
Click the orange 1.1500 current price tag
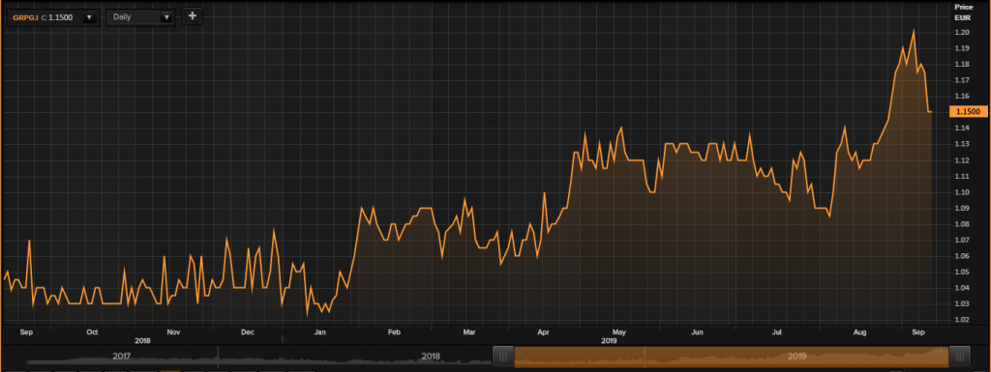tap(968, 112)
